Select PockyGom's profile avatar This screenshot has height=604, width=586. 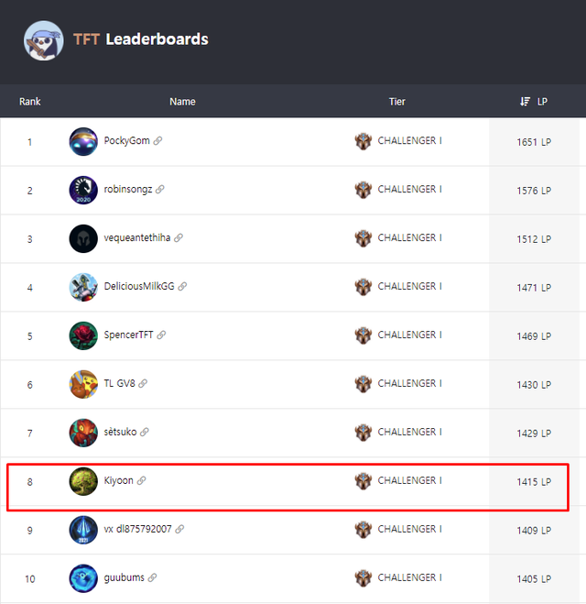(83, 141)
